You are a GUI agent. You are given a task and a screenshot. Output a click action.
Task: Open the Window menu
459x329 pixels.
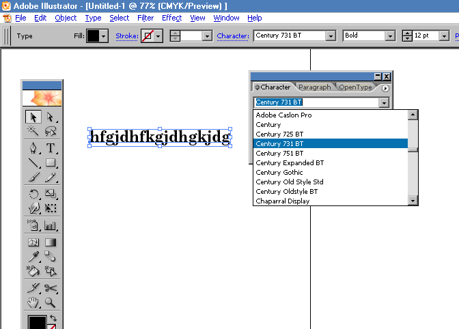(x=226, y=18)
